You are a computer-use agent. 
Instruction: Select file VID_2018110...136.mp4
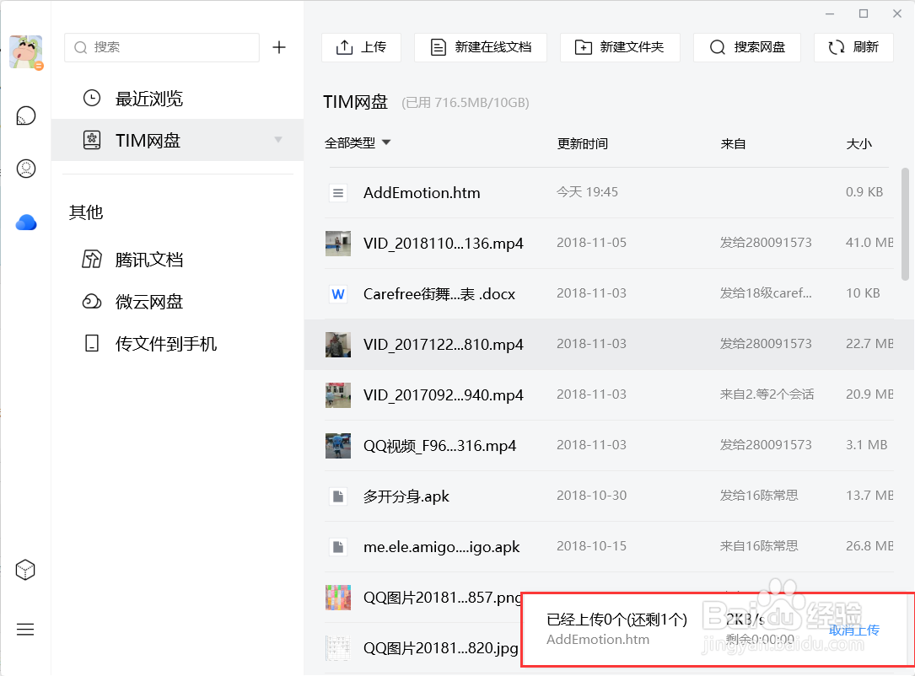coord(444,244)
